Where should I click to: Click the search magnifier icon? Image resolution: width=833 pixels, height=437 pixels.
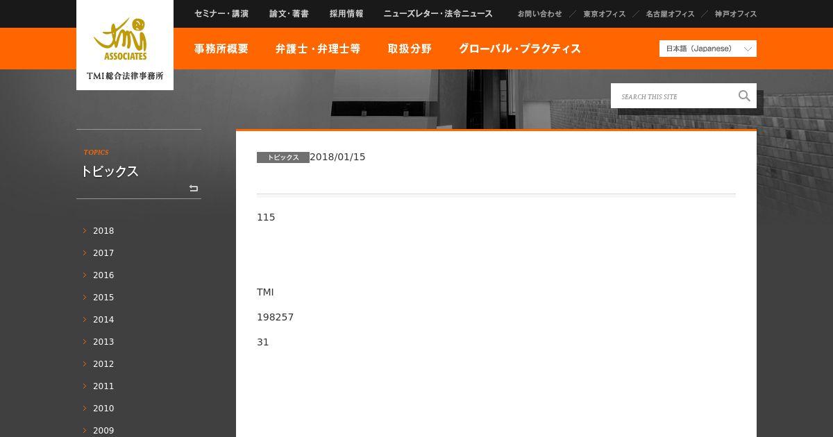pyautogui.click(x=744, y=96)
